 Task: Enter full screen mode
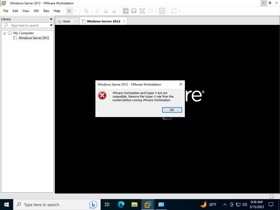142,11
